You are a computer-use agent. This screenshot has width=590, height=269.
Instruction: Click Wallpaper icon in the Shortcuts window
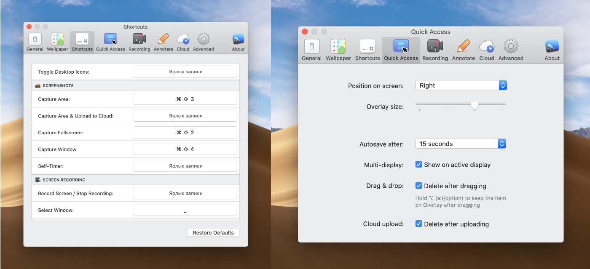click(x=57, y=40)
